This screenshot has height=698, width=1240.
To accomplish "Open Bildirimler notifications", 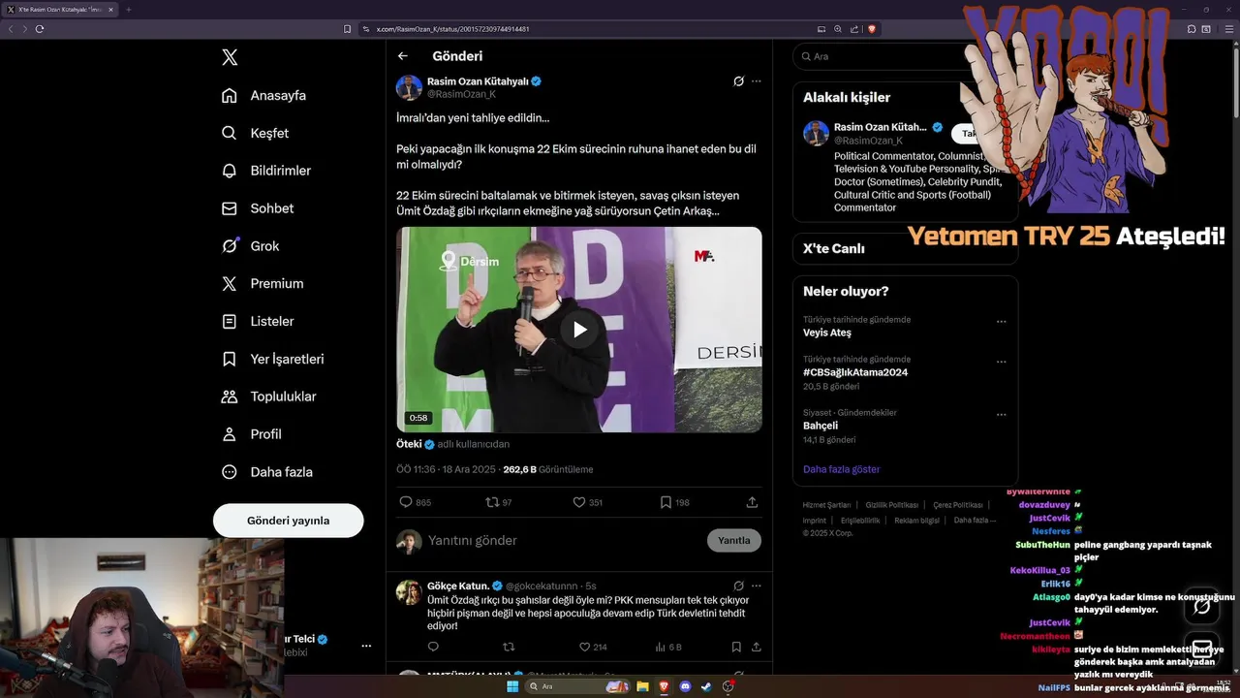I will click(x=266, y=171).
